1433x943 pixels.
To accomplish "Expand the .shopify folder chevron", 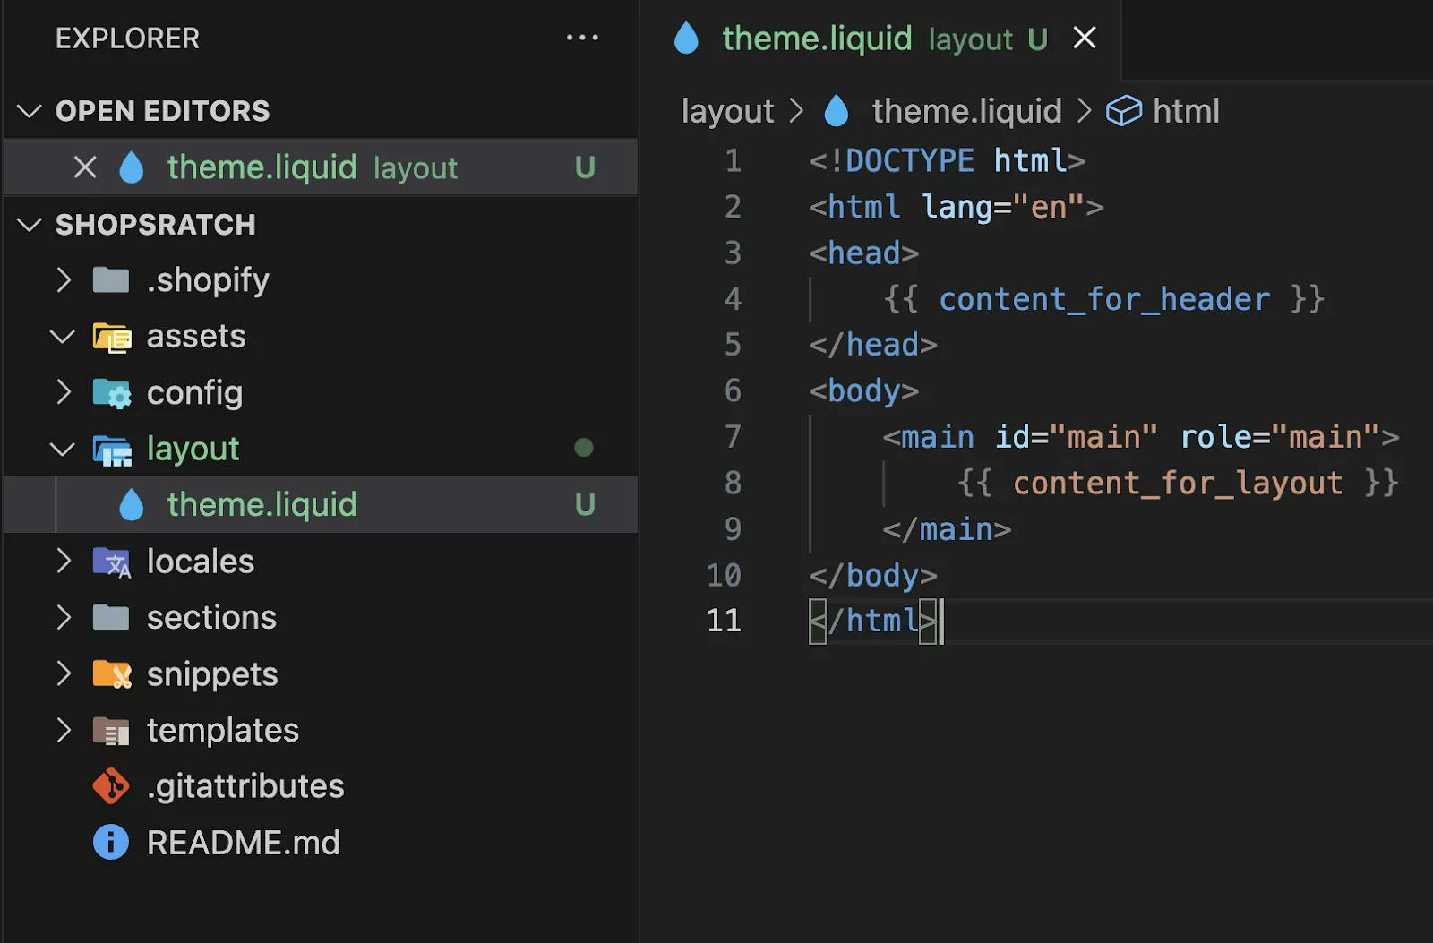I will tap(63, 280).
